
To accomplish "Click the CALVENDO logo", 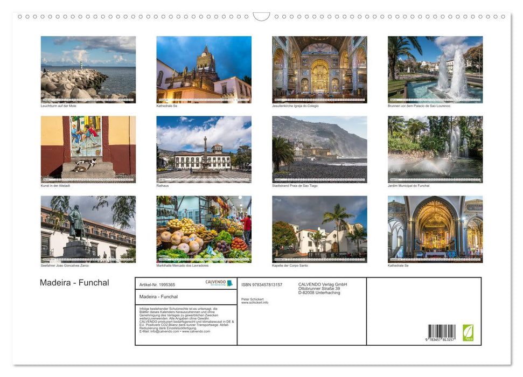I will click(x=214, y=282).
